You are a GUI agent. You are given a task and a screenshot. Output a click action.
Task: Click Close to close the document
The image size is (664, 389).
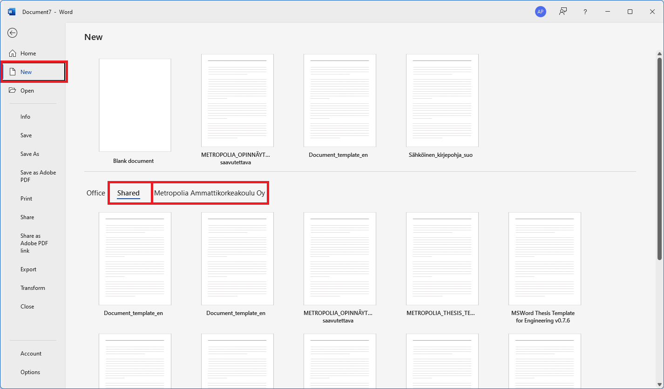(x=33, y=307)
